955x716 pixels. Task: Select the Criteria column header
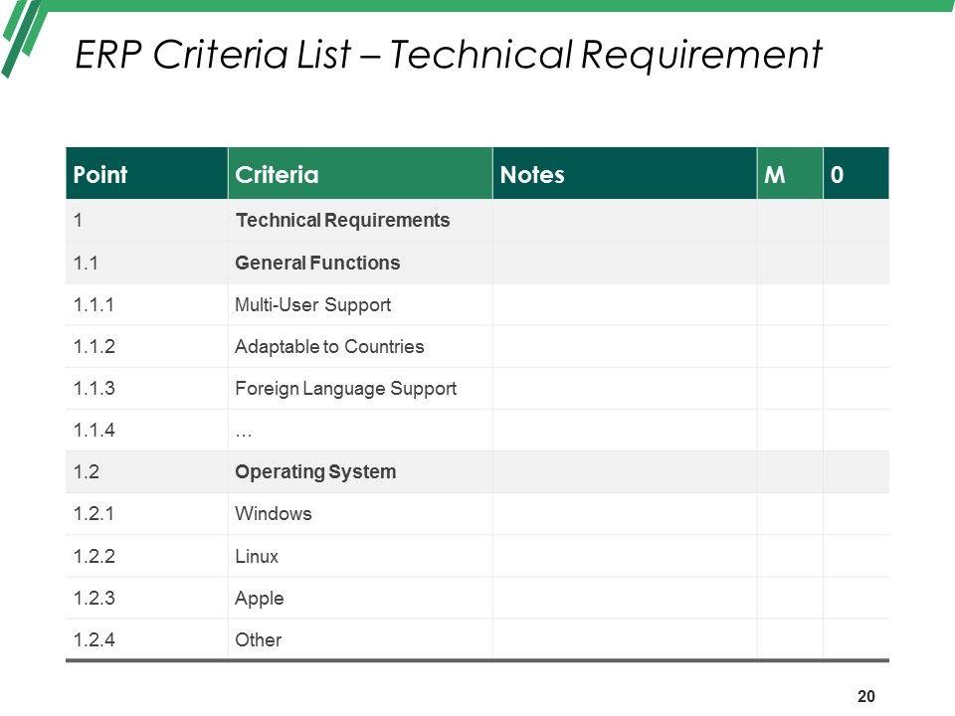(277, 175)
